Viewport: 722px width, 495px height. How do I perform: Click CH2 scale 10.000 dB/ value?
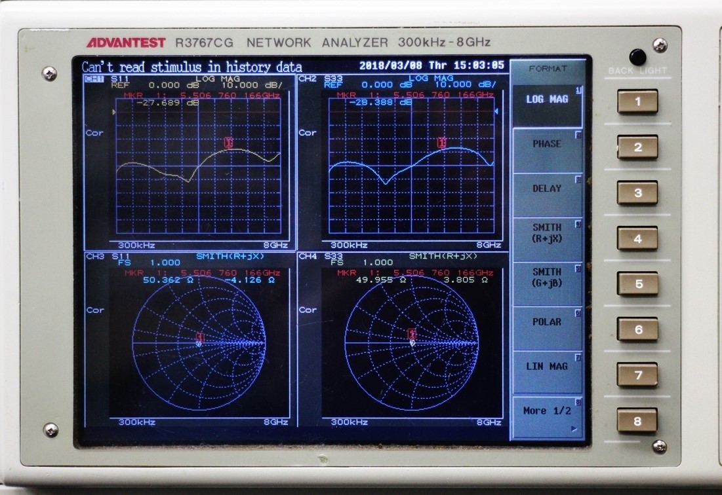click(x=466, y=85)
